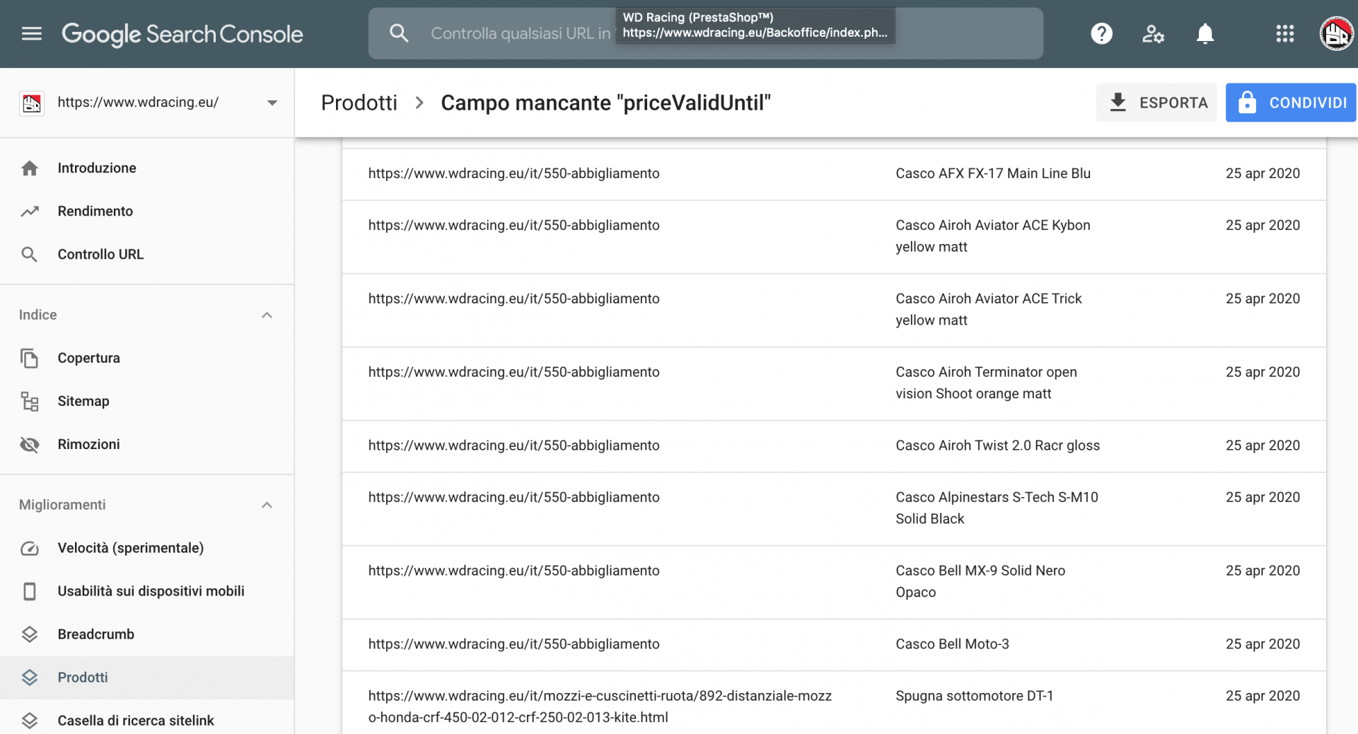1358x734 pixels.
Task: Click the Controllo URL magnifier icon
Action: (30, 255)
